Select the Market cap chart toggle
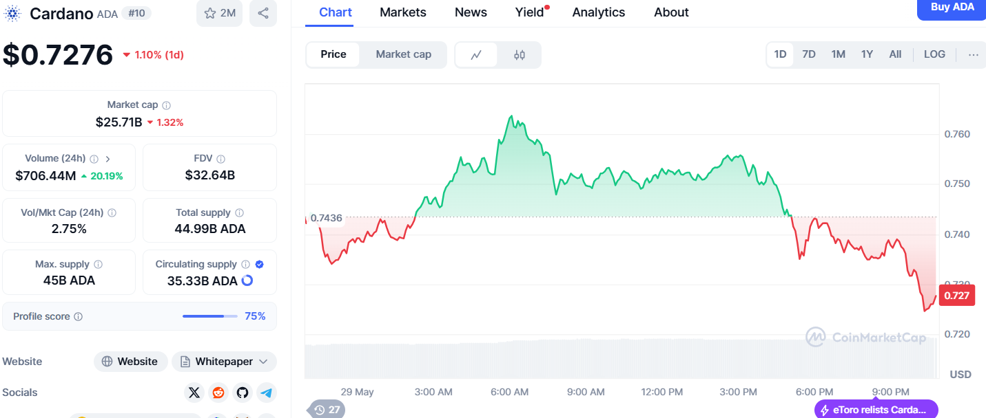 point(404,54)
